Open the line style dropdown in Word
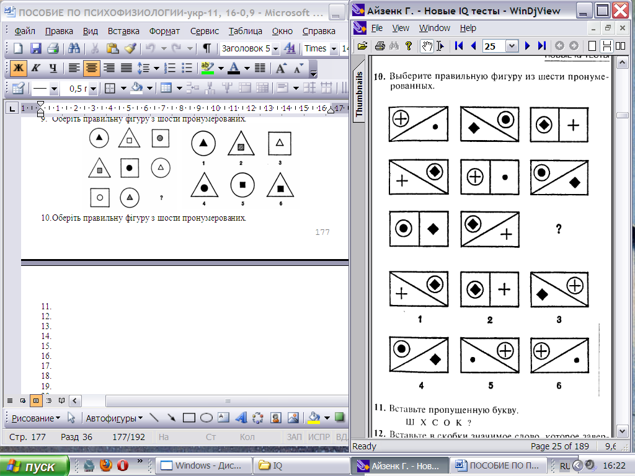The height and width of the screenshot is (476, 635). (x=53, y=88)
